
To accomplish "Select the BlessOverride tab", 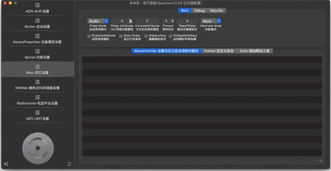I will [166, 51].
